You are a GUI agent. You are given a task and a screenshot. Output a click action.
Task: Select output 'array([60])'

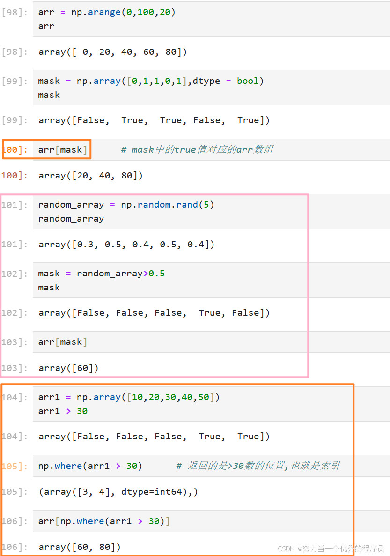coord(68,369)
